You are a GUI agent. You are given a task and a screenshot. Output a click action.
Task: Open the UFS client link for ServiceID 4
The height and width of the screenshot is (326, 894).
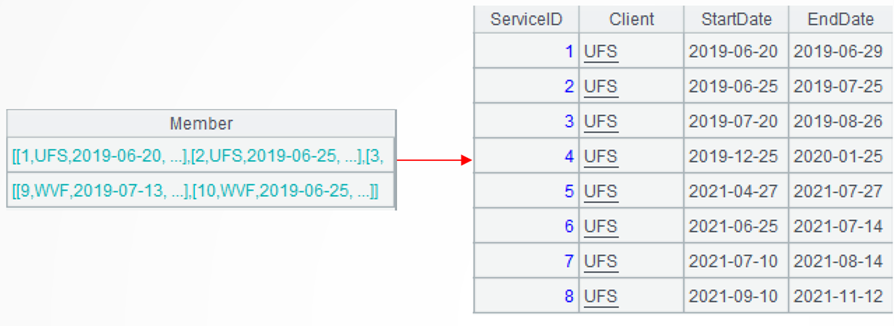(601, 156)
